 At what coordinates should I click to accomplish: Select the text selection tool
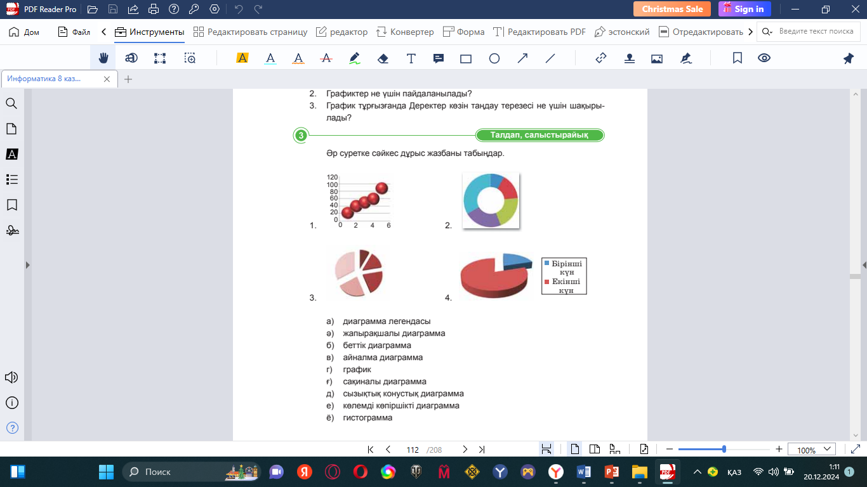pyautogui.click(x=131, y=58)
